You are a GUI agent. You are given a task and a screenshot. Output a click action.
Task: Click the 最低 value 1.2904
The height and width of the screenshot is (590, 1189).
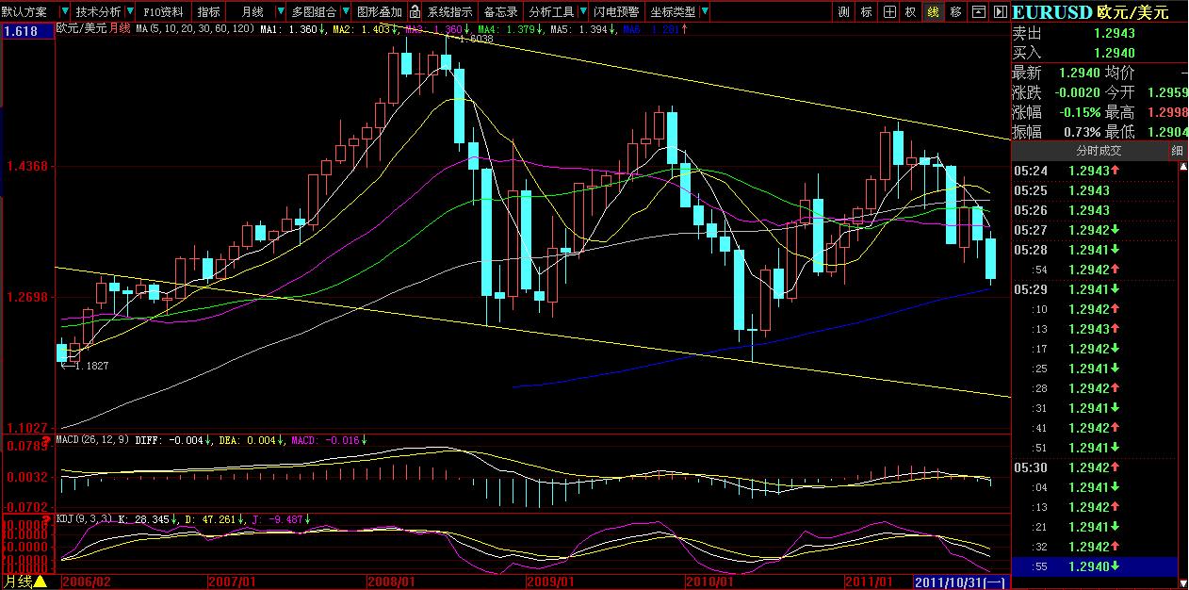click(1167, 132)
